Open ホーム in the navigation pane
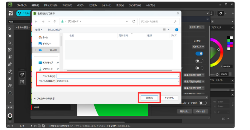This screenshot has width=250, height=130. coord(43,37)
